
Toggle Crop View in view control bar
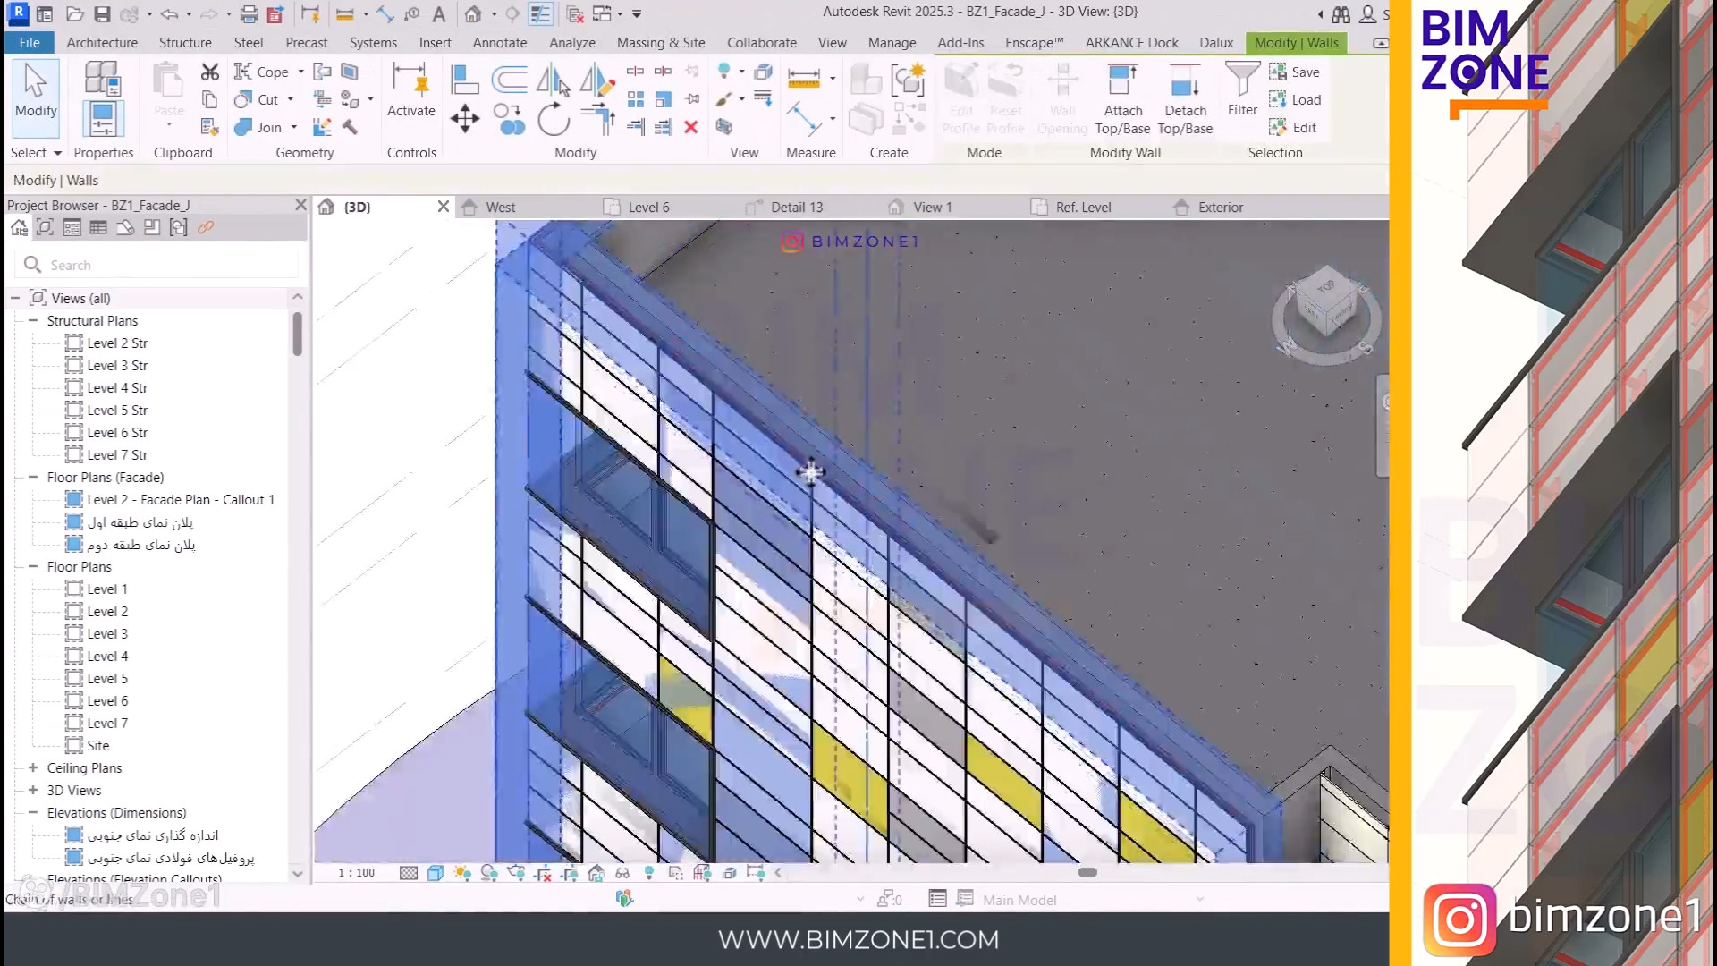point(542,873)
